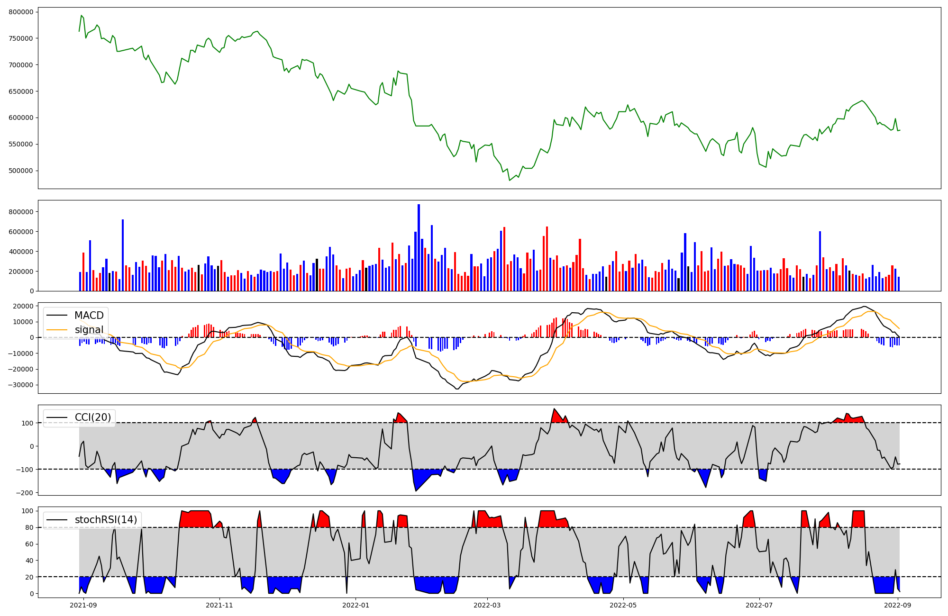948x616 pixels.
Task: Click the 800000 tick on price chart
Action: tap(21, 12)
